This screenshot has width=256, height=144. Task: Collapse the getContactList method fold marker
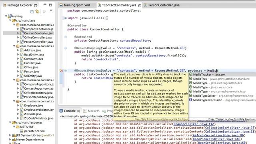click(66, 48)
